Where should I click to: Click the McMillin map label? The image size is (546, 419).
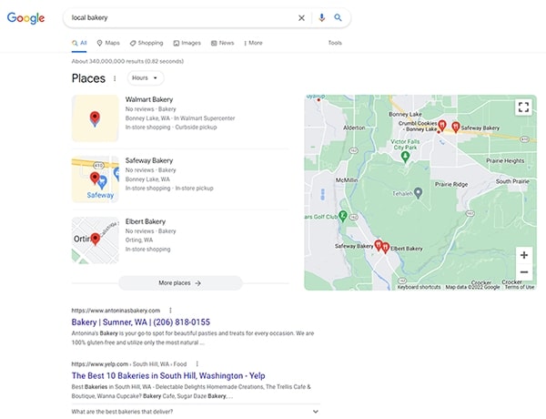[x=347, y=180]
